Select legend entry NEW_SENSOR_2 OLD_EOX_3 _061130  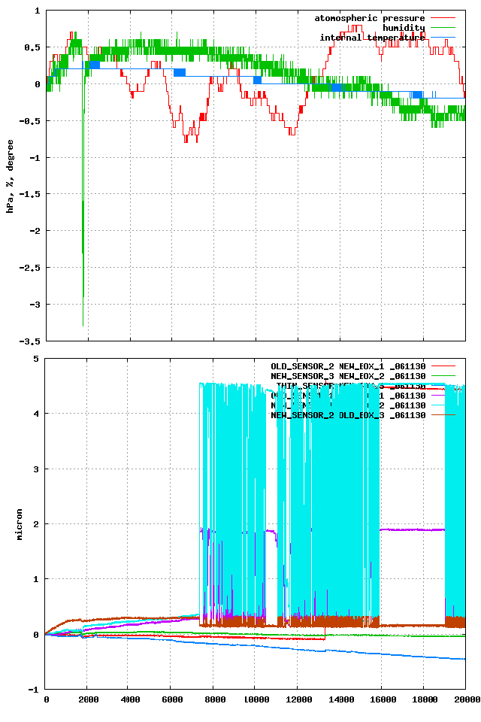coord(348,415)
